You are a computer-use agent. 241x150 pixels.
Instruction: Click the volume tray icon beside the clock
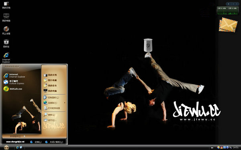click(x=230, y=148)
